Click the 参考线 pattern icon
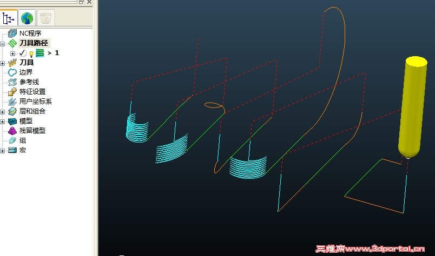435x256 pixels. point(12,82)
